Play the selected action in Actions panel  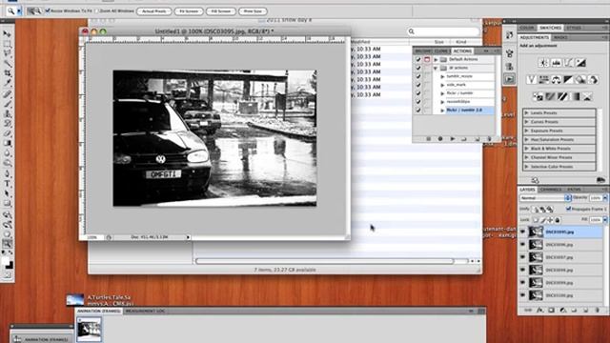(453, 139)
